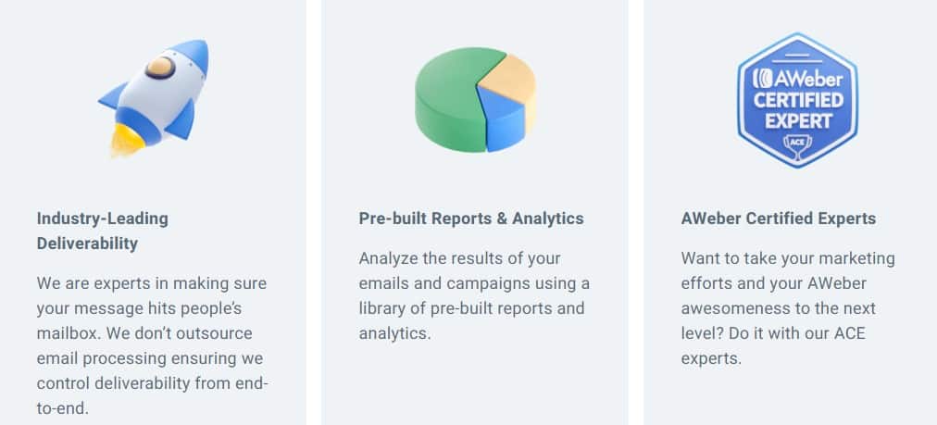The height and width of the screenshot is (425, 937).
Task: Click the AWeber Certified Expert badge
Action: (x=797, y=100)
